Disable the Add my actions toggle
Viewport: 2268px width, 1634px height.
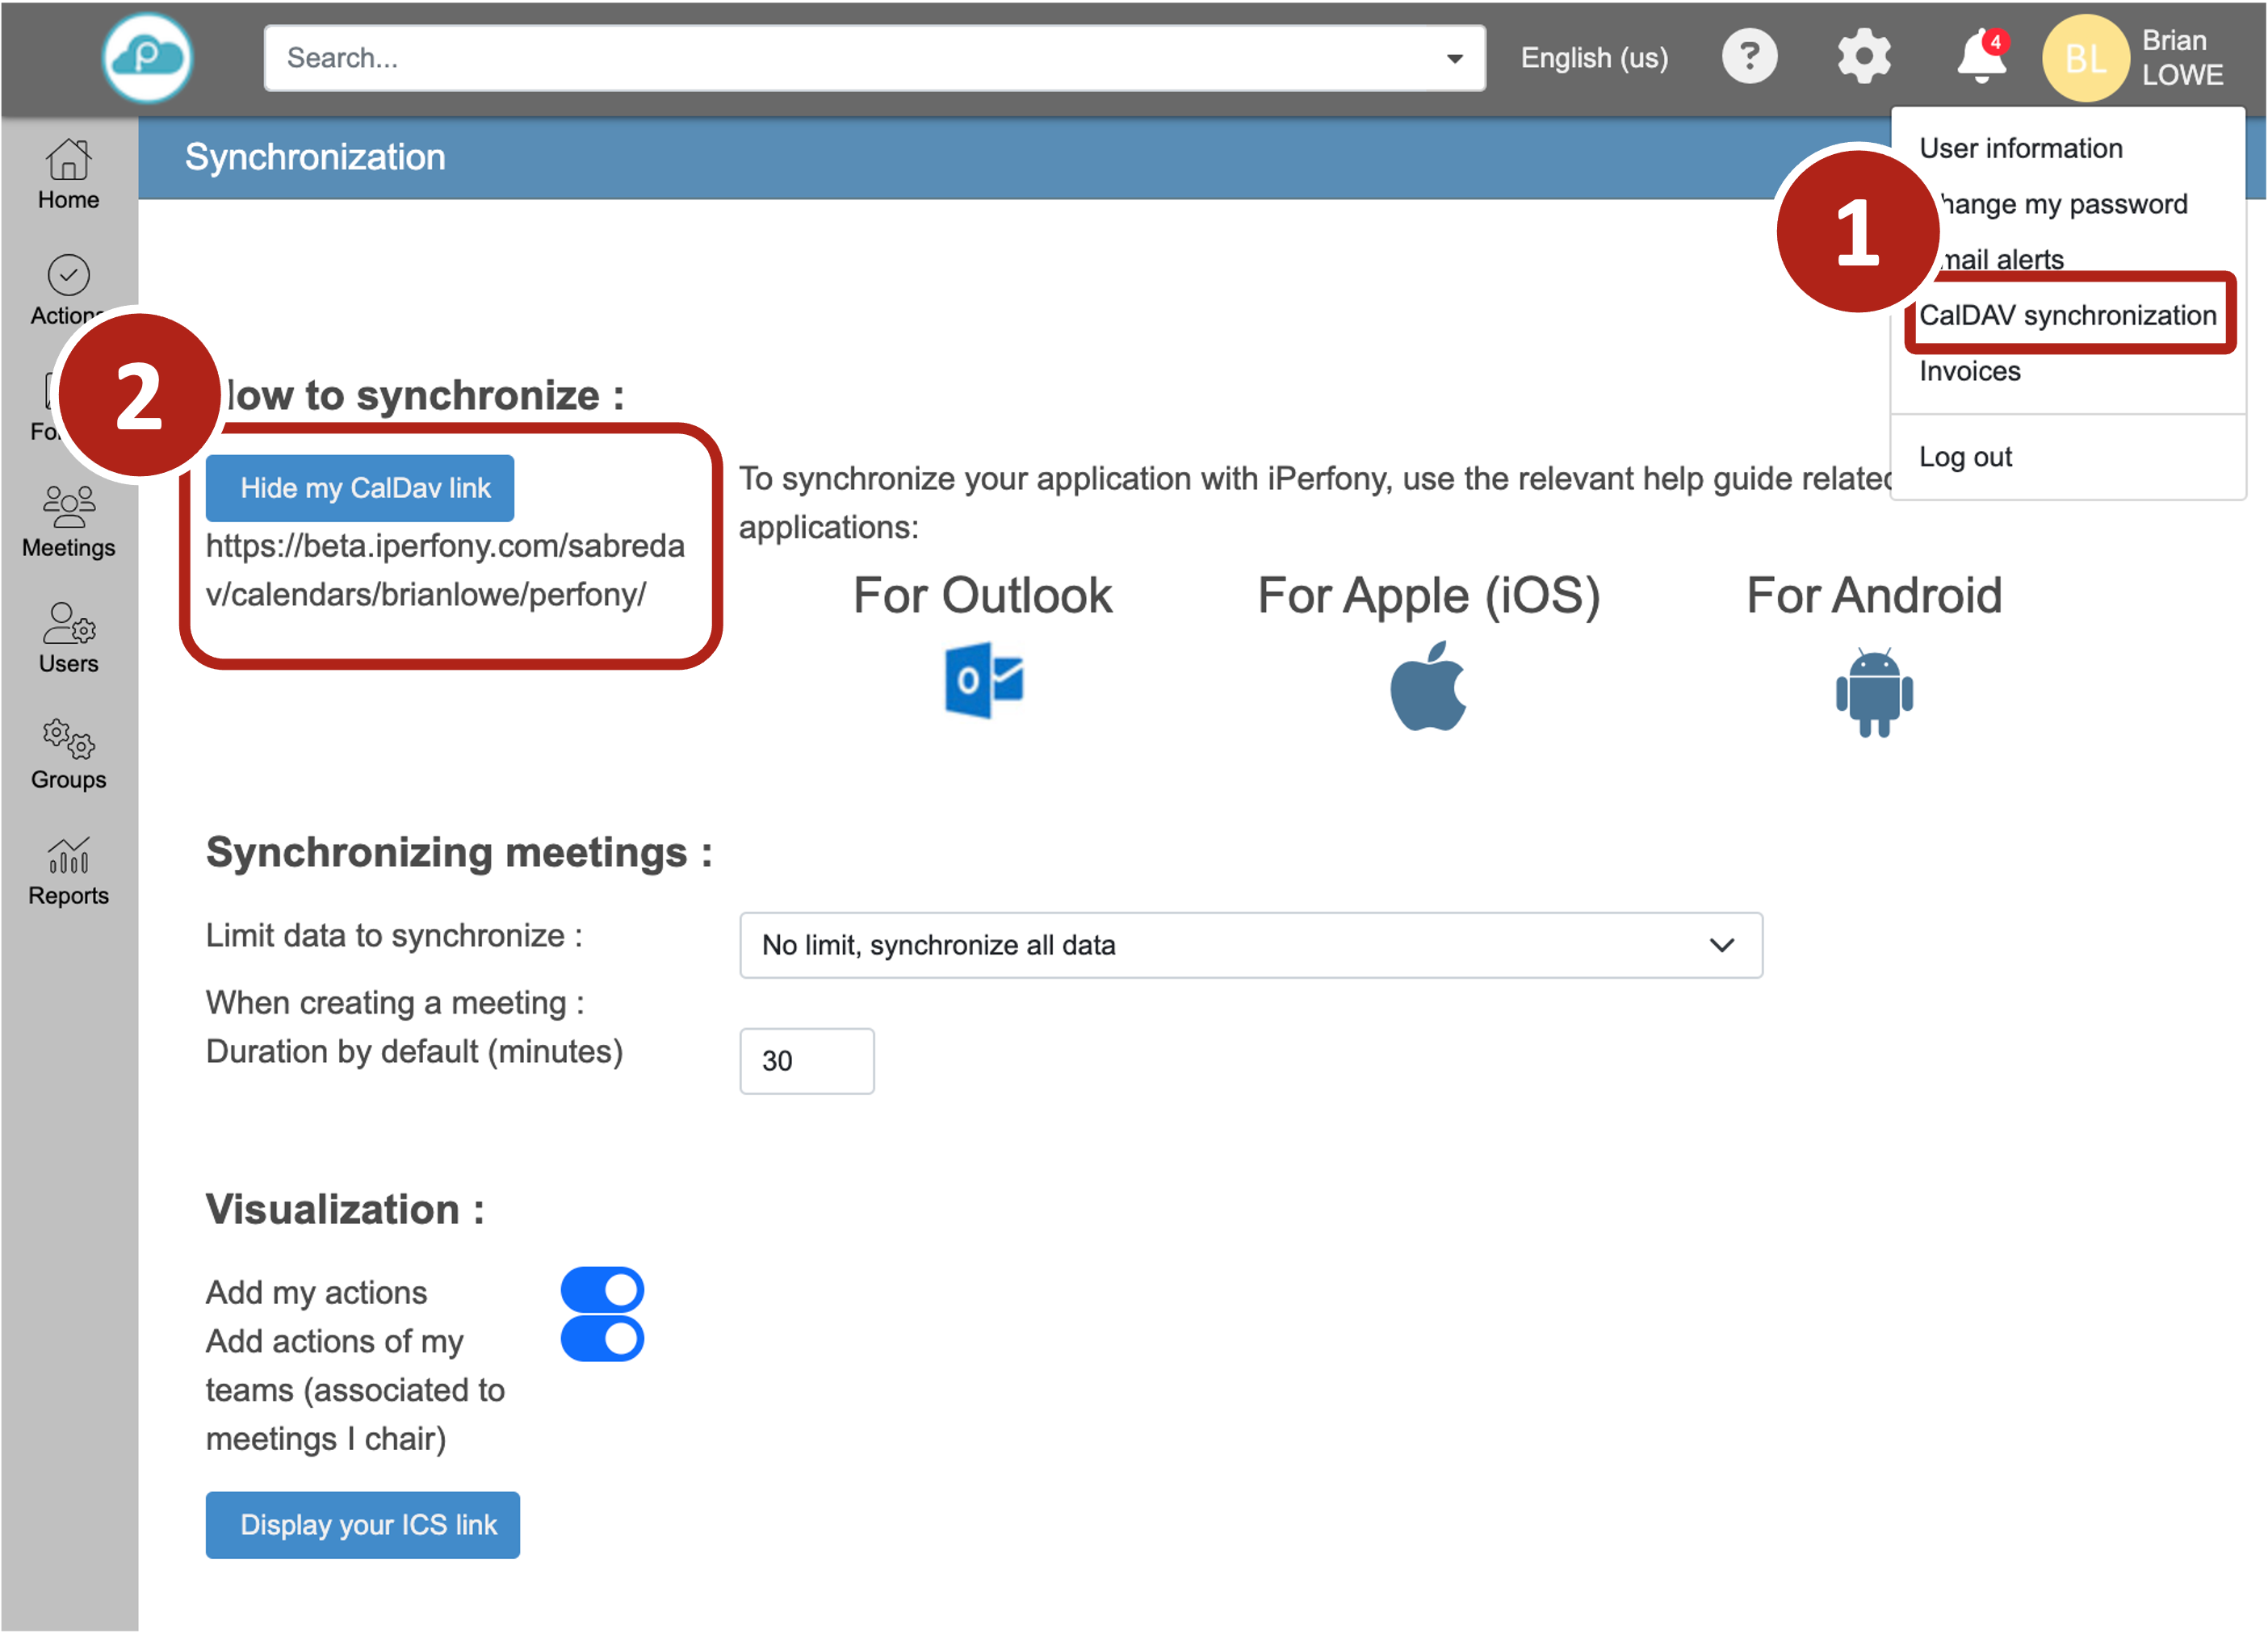(602, 1289)
